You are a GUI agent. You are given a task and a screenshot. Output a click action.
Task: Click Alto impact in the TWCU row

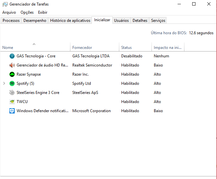pyautogui.click(x=157, y=102)
